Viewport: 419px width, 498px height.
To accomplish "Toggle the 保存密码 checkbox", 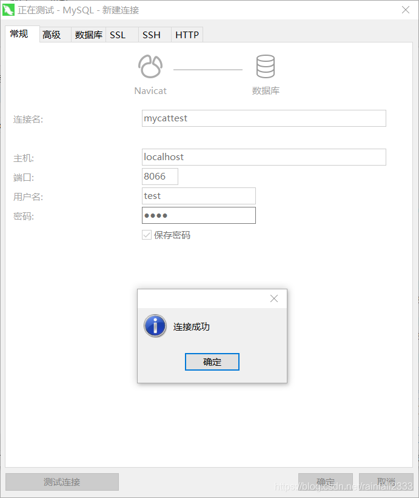I will [147, 235].
